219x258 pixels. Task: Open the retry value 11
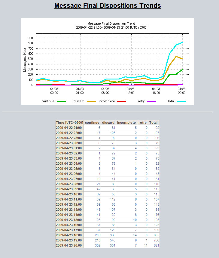coord(145,245)
